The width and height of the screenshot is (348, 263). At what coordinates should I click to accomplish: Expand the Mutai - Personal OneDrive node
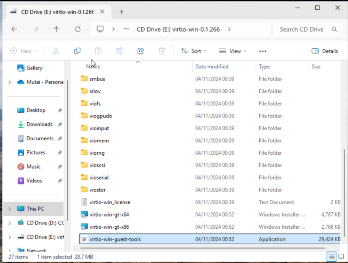[x=10, y=82]
